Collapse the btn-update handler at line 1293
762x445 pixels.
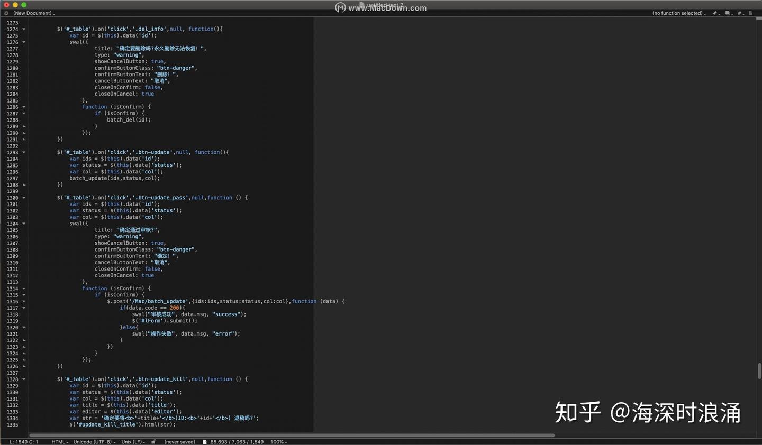pyautogui.click(x=24, y=152)
